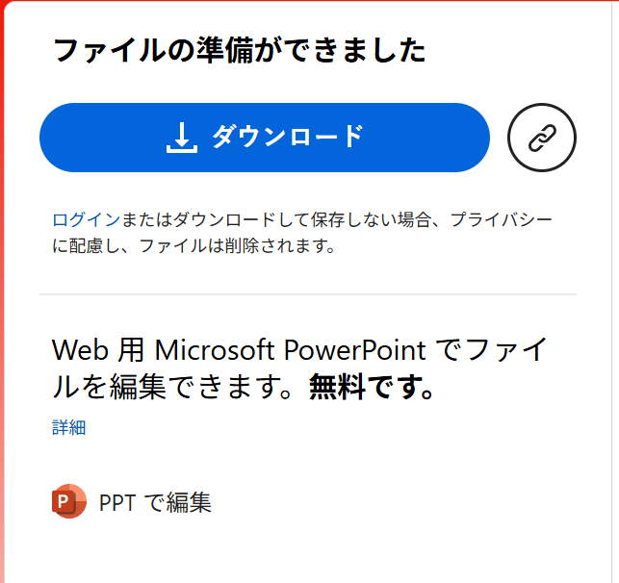Open the 詳細 link

69,428
